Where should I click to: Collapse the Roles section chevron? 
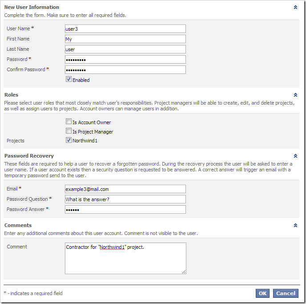click(295, 95)
